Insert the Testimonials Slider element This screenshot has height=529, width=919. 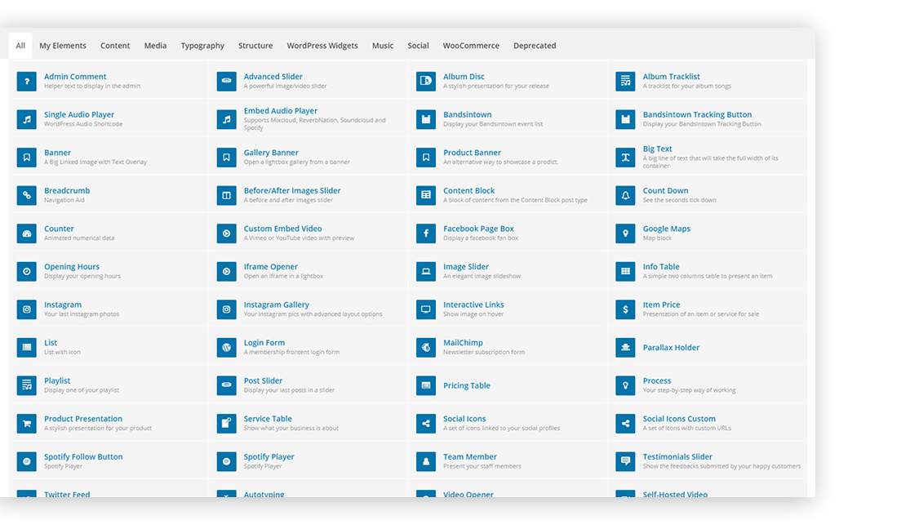click(x=677, y=457)
